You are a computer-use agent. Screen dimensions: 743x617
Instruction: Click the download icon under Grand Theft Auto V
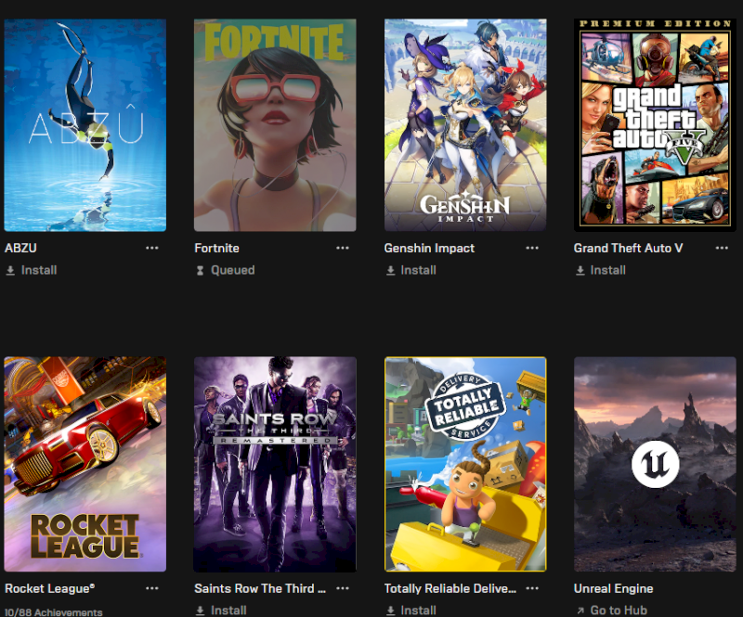580,270
